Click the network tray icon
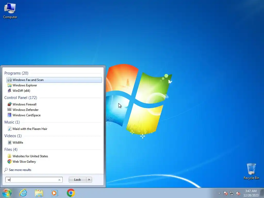The width and height of the screenshot is (264, 198). 232,193
